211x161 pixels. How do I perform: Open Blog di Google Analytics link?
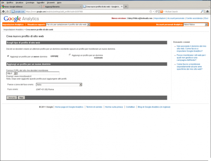pos(154,107)
